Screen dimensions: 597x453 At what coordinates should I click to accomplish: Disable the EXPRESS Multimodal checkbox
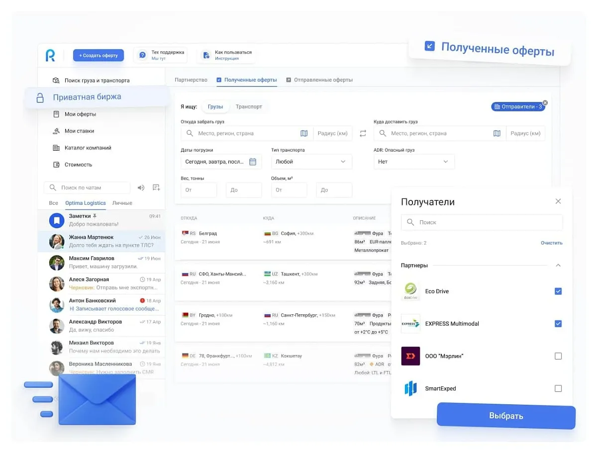[558, 324]
